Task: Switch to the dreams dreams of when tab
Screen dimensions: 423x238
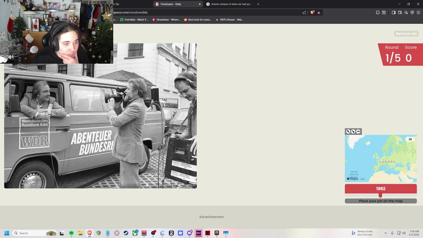Action: point(228,4)
